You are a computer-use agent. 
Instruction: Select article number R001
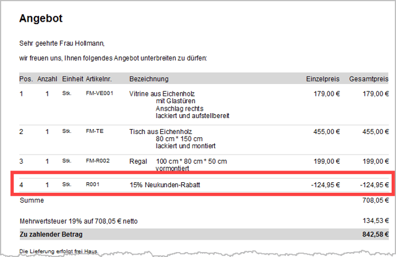(x=92, y=185)
